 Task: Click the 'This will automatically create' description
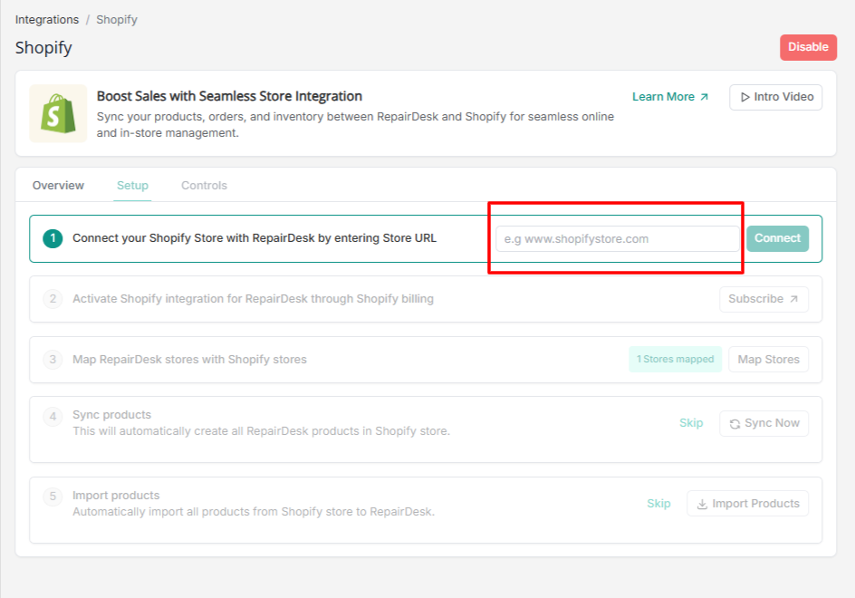[261, 431]
